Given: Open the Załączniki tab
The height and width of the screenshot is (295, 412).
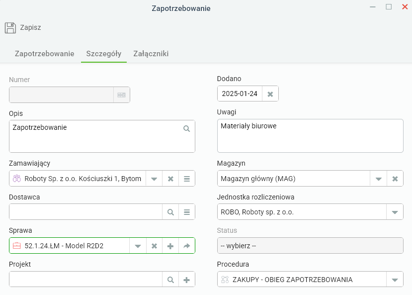Looking at the screenshot, I should click(x=151, y=54).
